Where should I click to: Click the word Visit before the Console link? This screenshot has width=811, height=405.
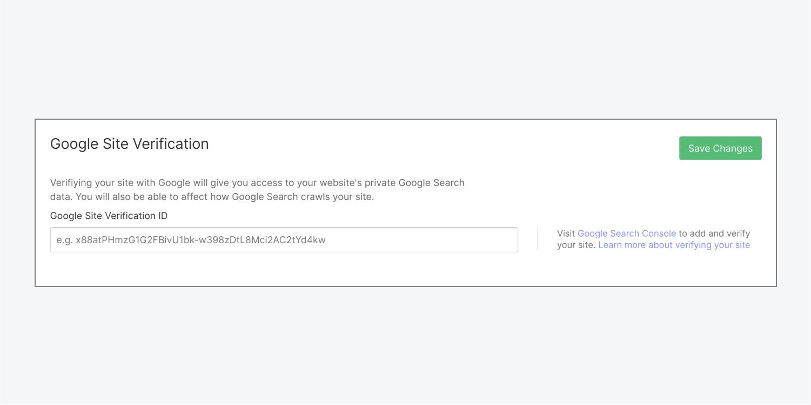(x=566, y=234)
